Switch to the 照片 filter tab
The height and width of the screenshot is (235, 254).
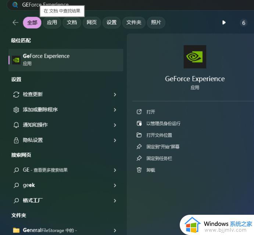pyautogui.click(x=156, y=22)
